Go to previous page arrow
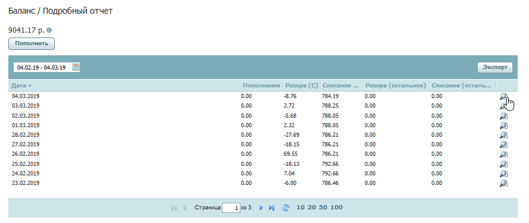Viewport: 529px width, 223px height. (x=184, y=208)
